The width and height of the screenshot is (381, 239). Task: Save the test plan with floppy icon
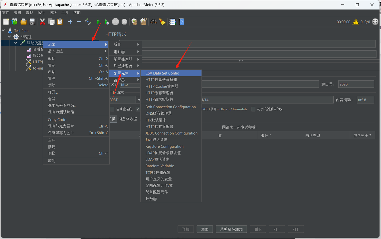coord(32,22)
